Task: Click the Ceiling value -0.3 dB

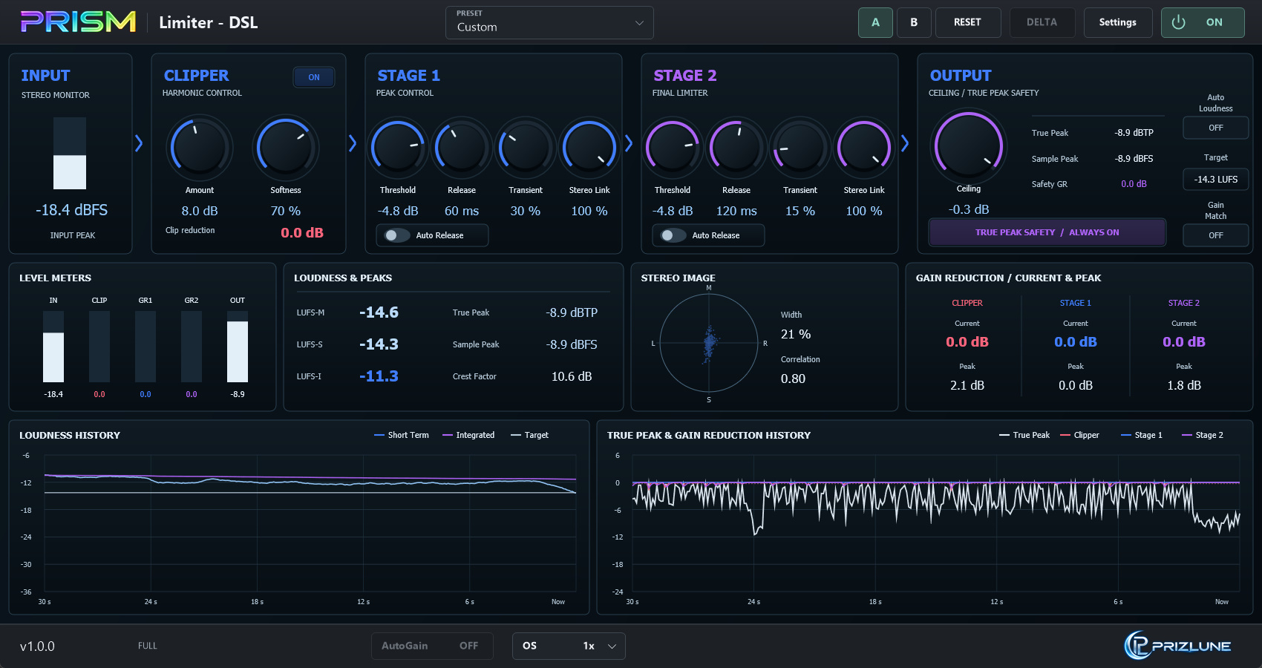Action: tap(969, 209)
